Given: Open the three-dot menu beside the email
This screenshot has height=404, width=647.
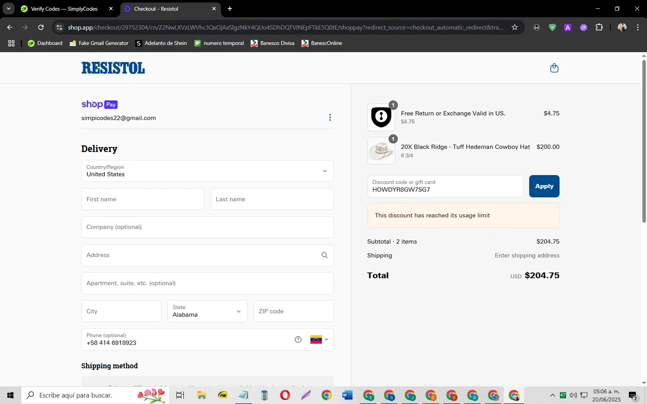Looking at the screenshot, I should coord(330,118).
